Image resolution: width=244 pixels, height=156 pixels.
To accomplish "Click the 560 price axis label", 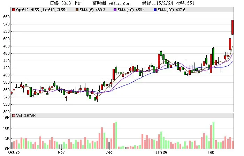I will [x=6, y=17].
